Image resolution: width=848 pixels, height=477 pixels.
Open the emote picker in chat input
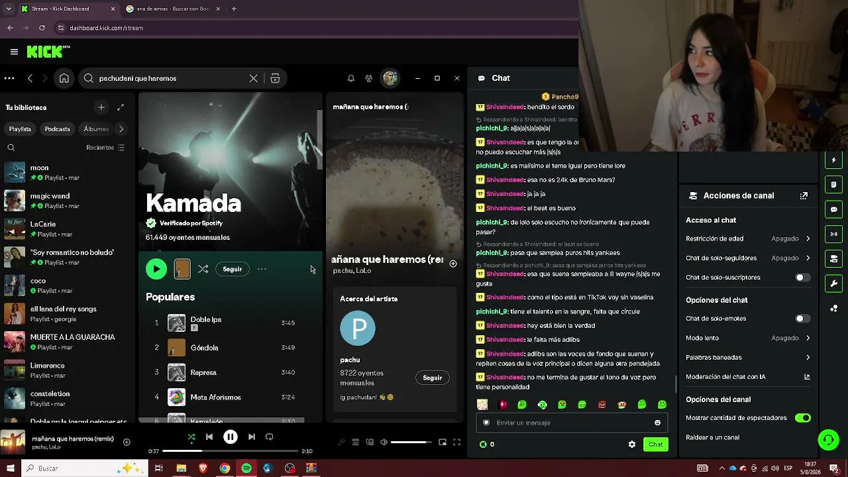pyautogui.click(x=657, y=423)
